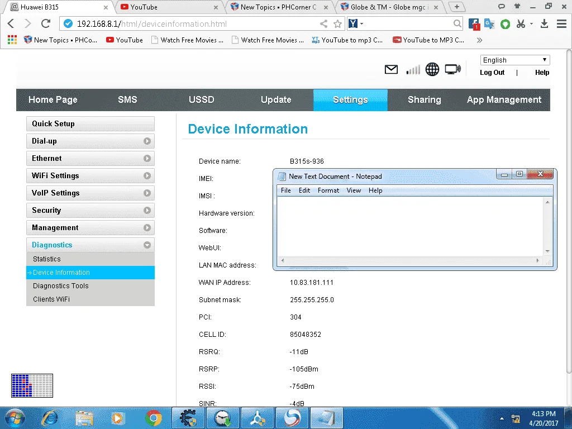The height and width of the screenshot is (429, 572).
Task: Click the page vertical scrollbar
Action: pyautogui.click(x=569, y=212)
